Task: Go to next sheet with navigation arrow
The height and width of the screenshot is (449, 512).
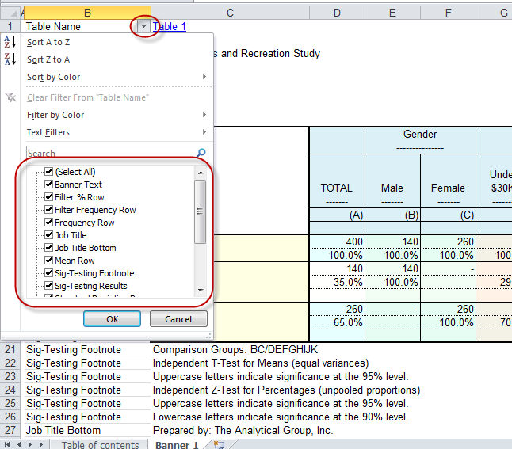Action: 30,444
